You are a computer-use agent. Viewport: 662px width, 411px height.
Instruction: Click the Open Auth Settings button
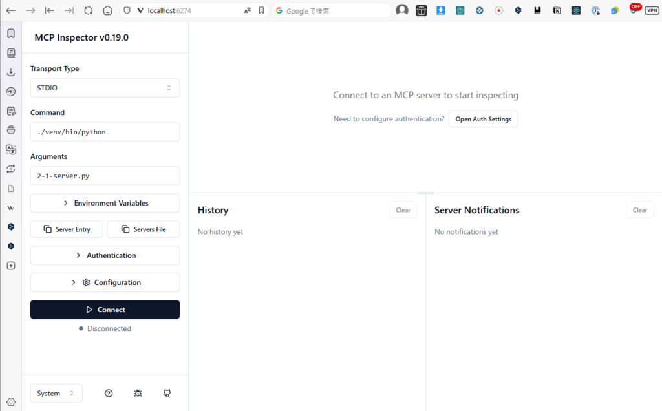pos(483,119)
